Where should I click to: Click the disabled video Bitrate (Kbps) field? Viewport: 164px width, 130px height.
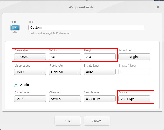coord(134,72)
